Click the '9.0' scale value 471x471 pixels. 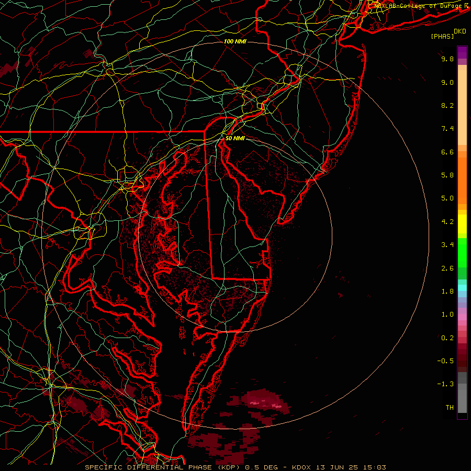tap(447, 82)
